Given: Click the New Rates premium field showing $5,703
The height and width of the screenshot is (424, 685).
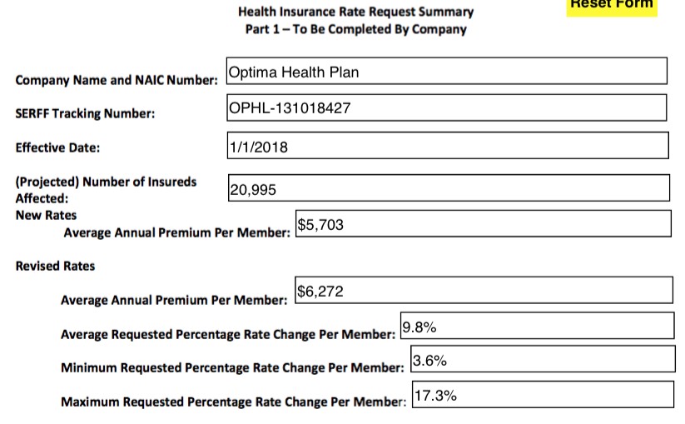Looking at the screenshot, I should pyautogui.click(x=483, y=224).
